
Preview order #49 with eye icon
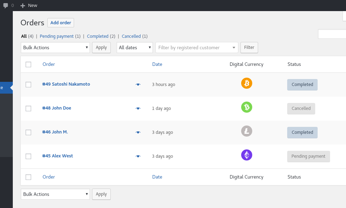tap(138, 85)
